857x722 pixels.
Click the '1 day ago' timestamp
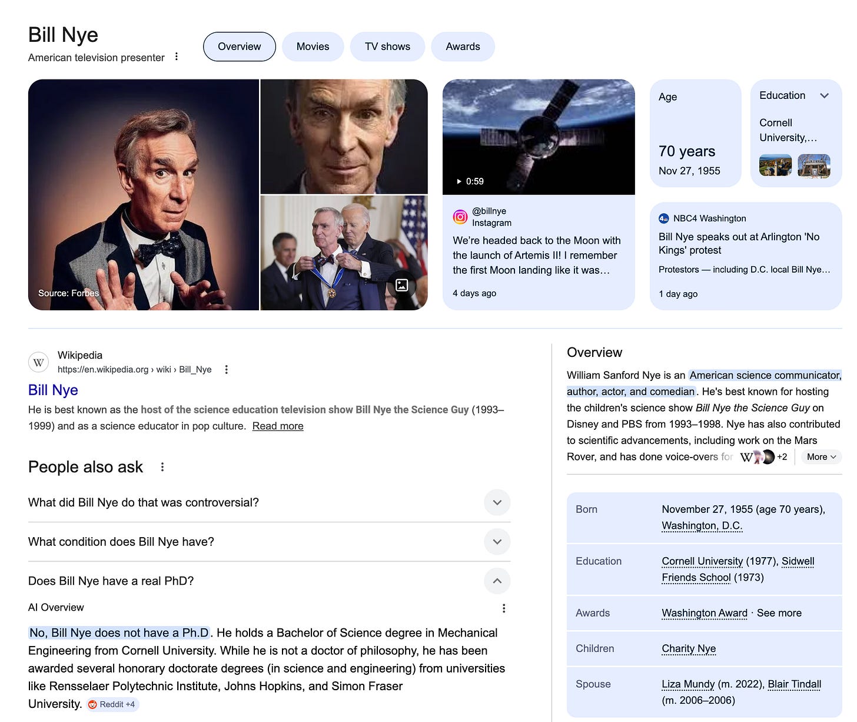pos(678,294)
